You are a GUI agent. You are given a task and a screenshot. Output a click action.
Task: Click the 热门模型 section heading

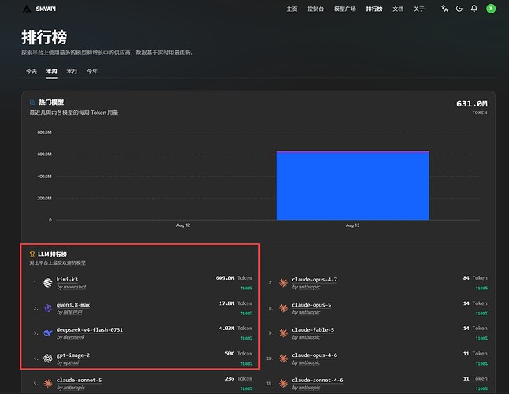point(51,102)
